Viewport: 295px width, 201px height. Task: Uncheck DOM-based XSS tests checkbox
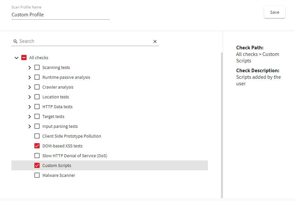pyautogui.click(x=37, y=146)
